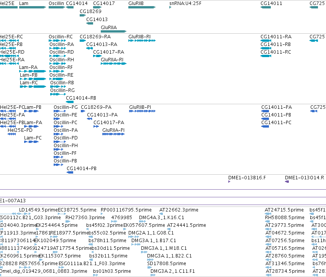Screen dimensions: 326x277
Task: Select the bs01h03.5prime EST label
Action: [x=112, y=271]
